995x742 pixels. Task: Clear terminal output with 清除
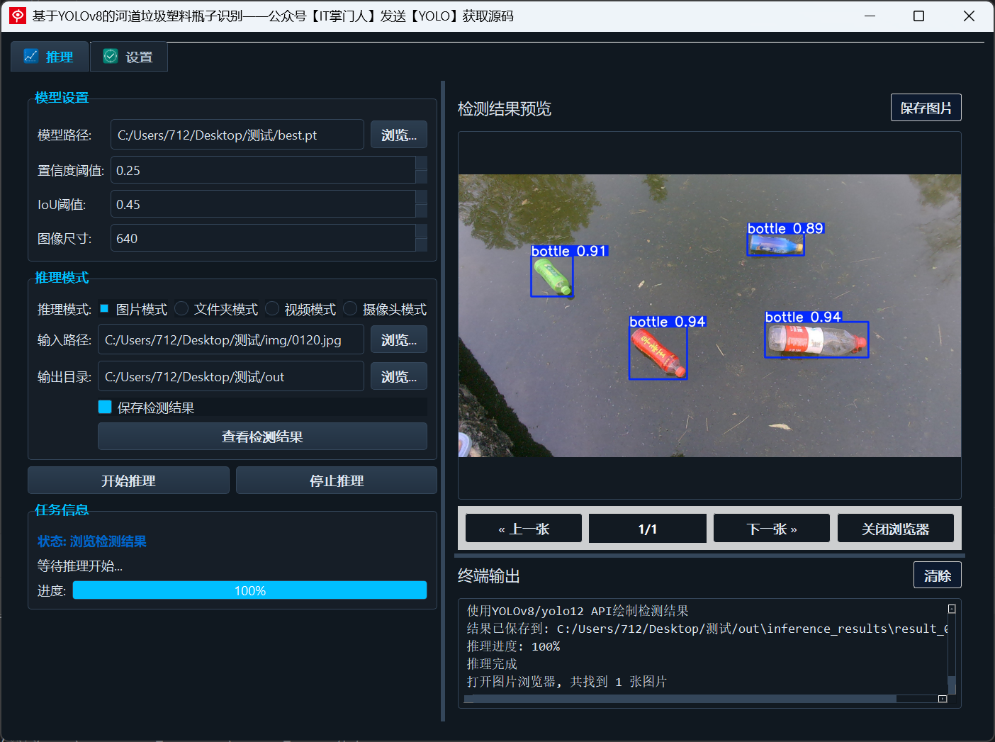[x=937, y=575]
